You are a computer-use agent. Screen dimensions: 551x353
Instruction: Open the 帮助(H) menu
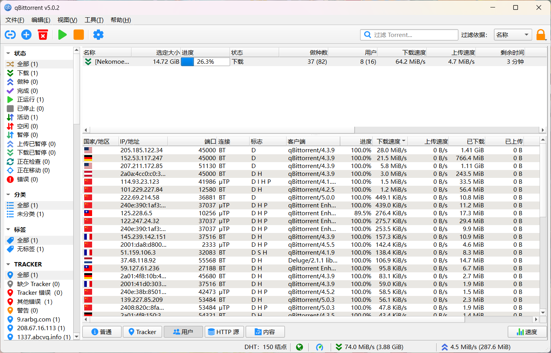(121, 20)
